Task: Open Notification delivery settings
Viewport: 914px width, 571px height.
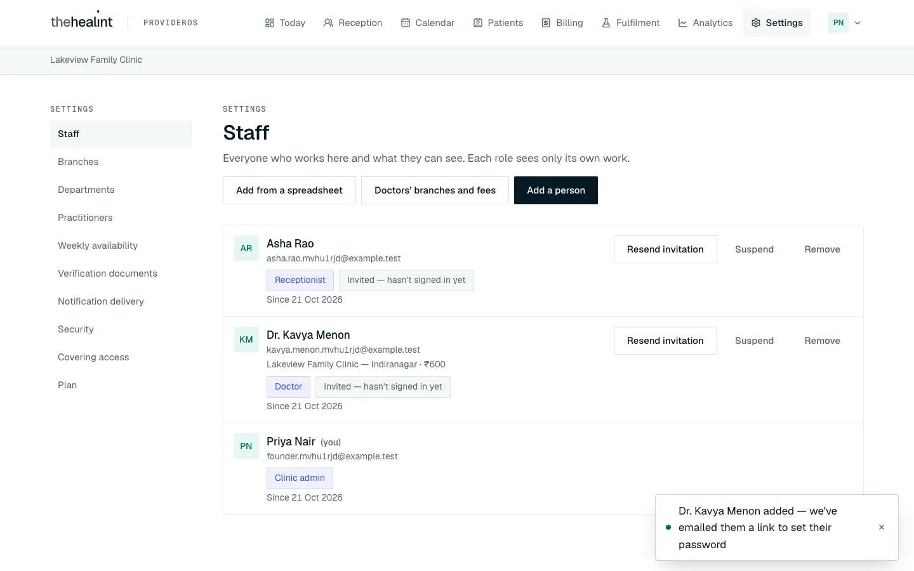Action: (x=121, y=301)
